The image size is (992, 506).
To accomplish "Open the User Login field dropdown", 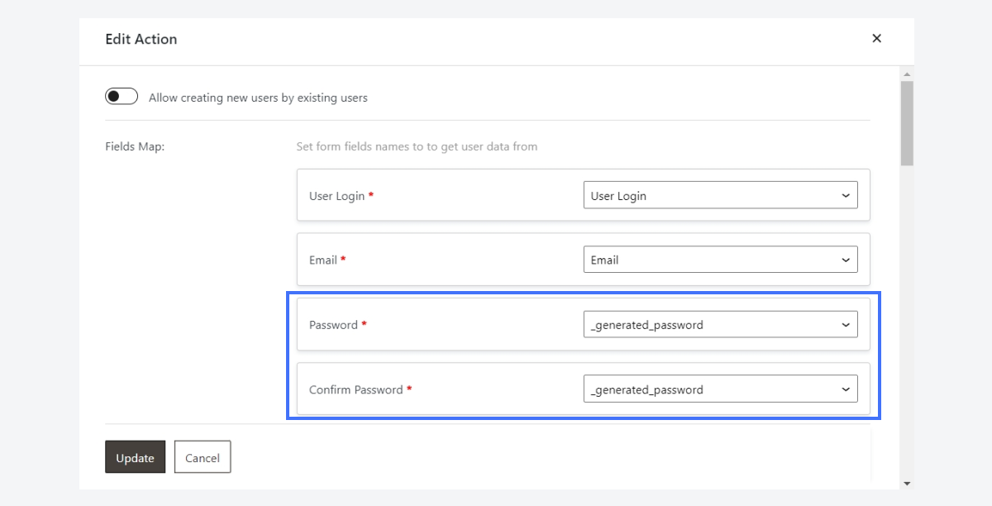I will [x=719, y=196].
